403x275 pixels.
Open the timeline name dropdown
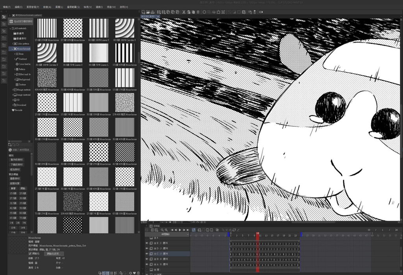167,234
